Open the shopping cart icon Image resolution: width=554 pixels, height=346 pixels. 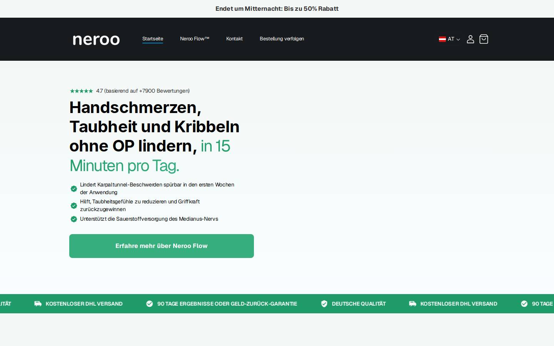point(484,39)
